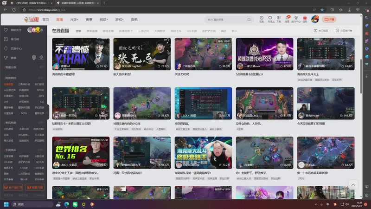Viewport: 371px width, 209px height.
Task: Expand 全部 next to the 网游竞技 header
Action: pos(41,78)
